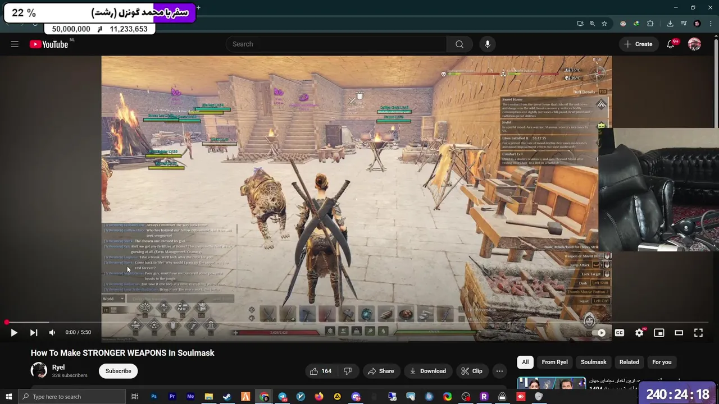Open Ryel channel avatar
The image size is (719, 404).
[x=39, y=370]
